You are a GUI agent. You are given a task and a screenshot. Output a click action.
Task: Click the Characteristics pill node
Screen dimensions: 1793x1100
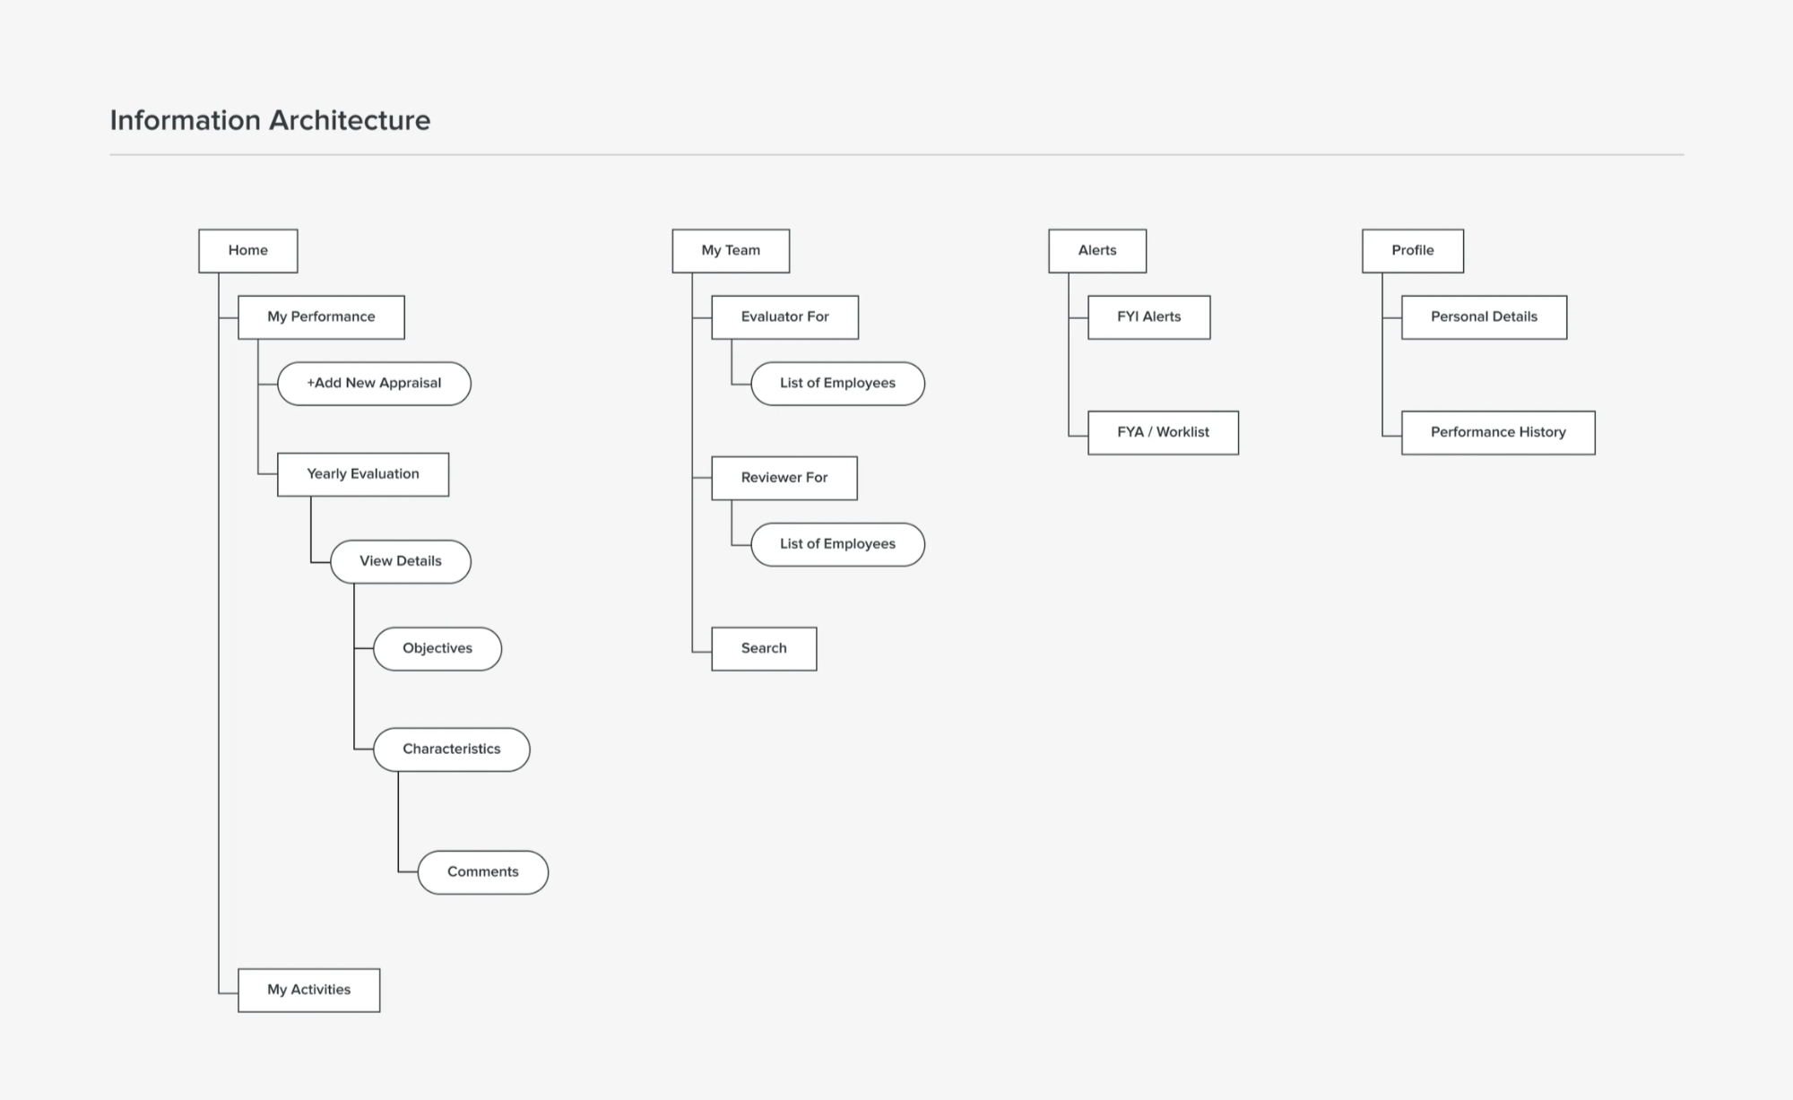click(x=452, y=749)
